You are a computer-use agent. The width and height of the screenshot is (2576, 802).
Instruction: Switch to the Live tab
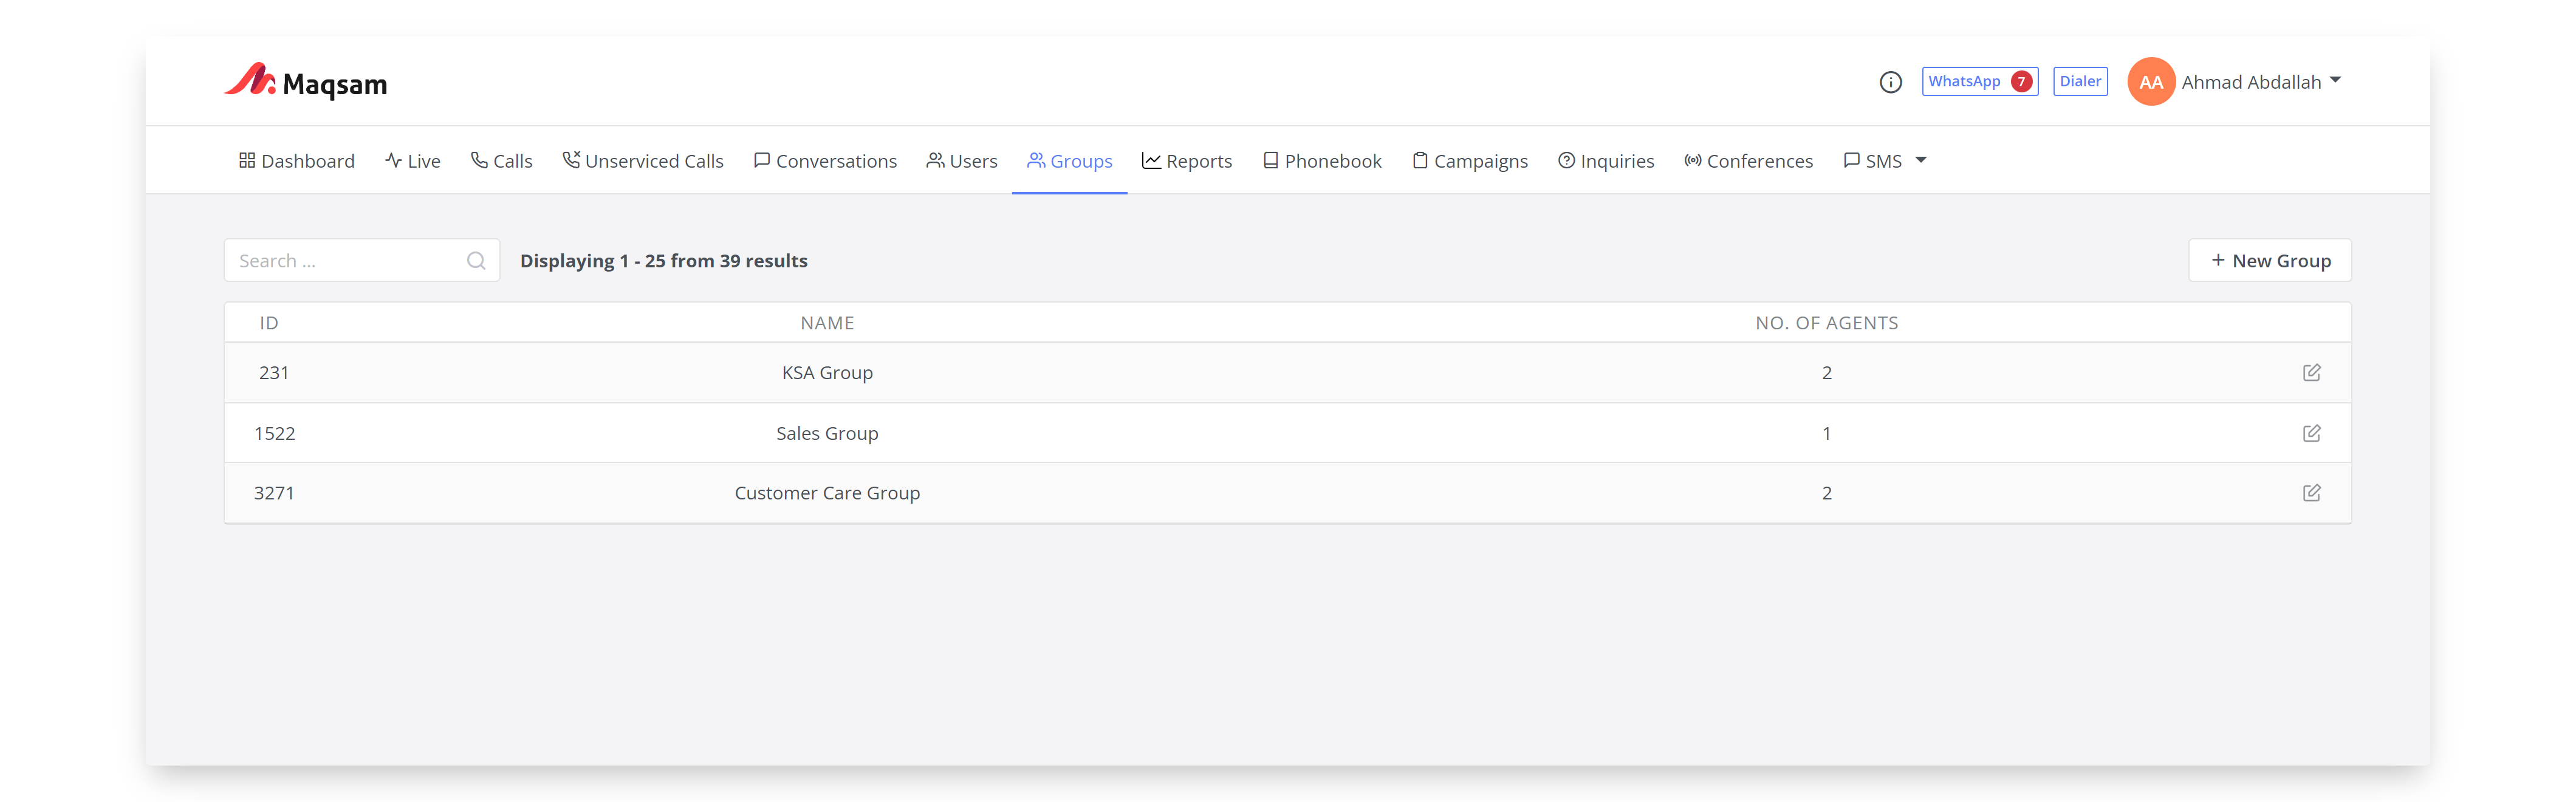pos(412,161)
